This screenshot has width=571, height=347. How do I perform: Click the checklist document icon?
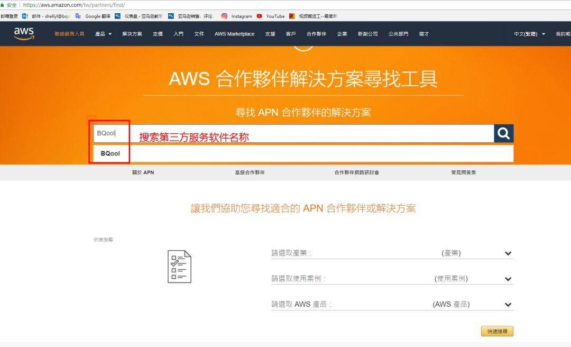point(179,267)
